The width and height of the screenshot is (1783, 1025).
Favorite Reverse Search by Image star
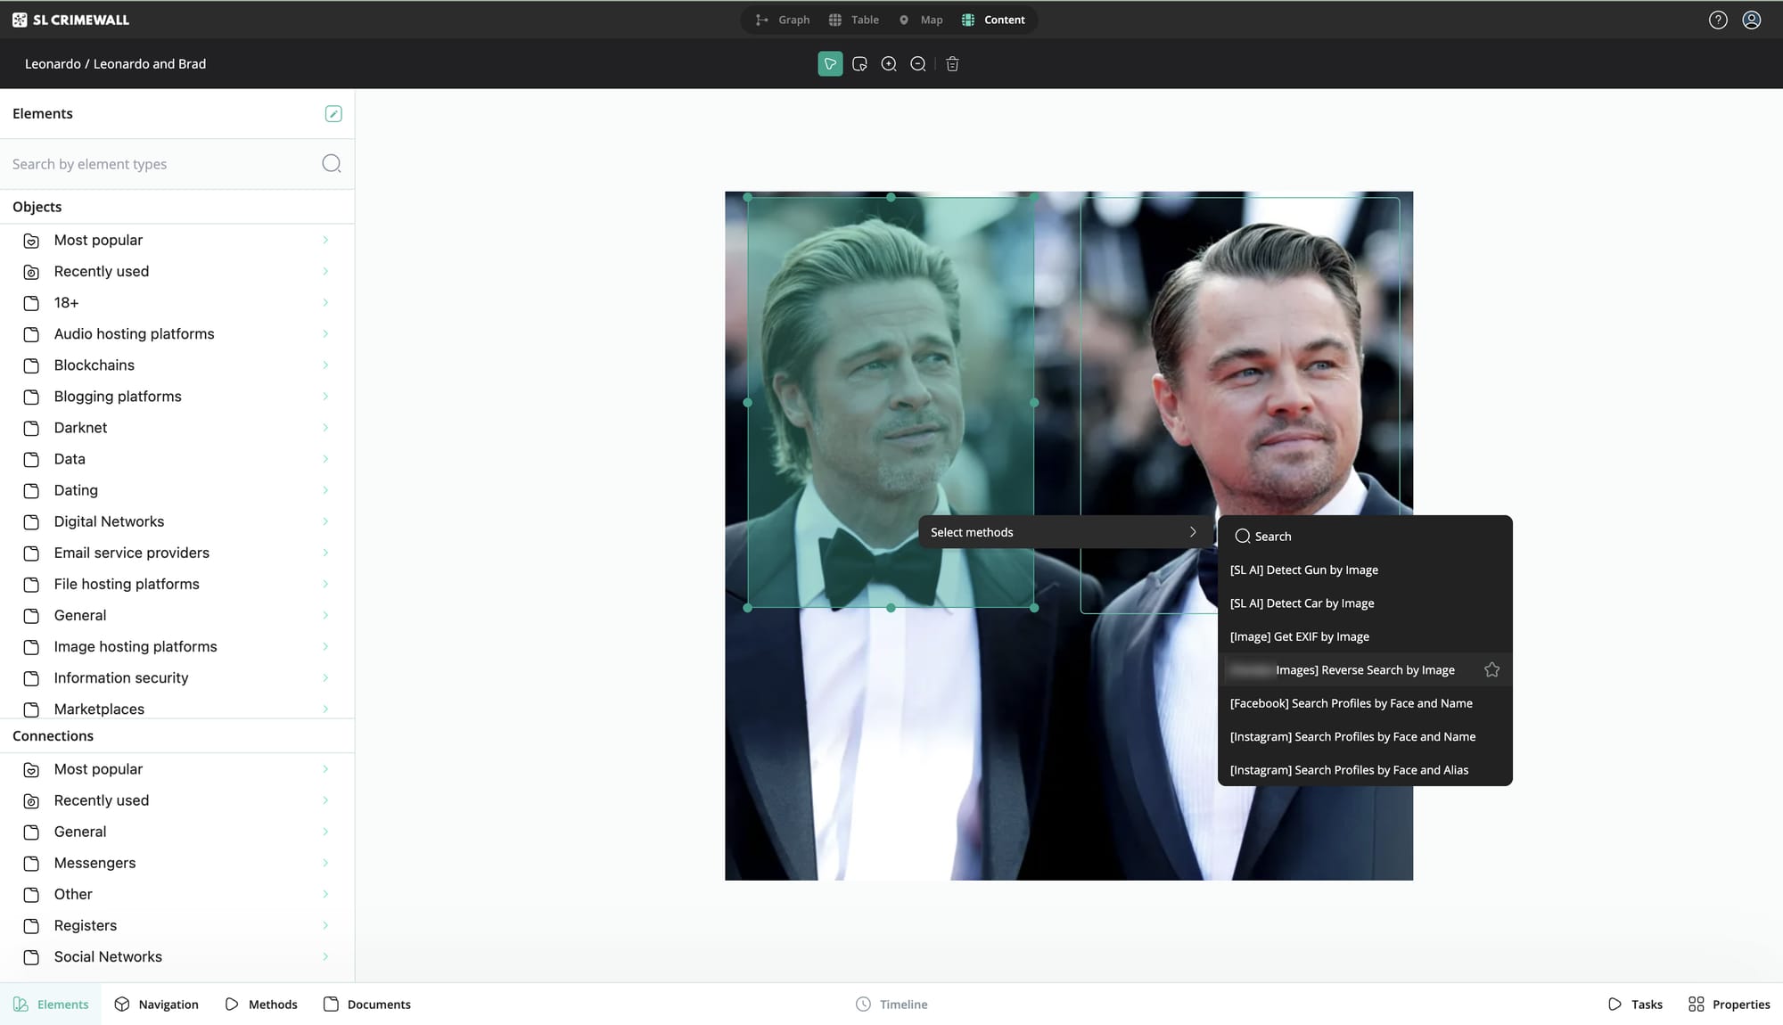click(x=1491, y=670)
